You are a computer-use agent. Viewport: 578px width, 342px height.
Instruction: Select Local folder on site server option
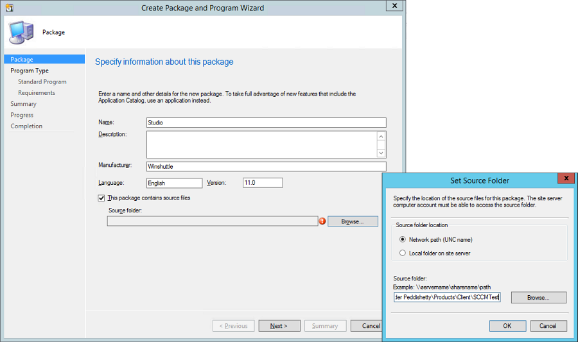(403, 253)
